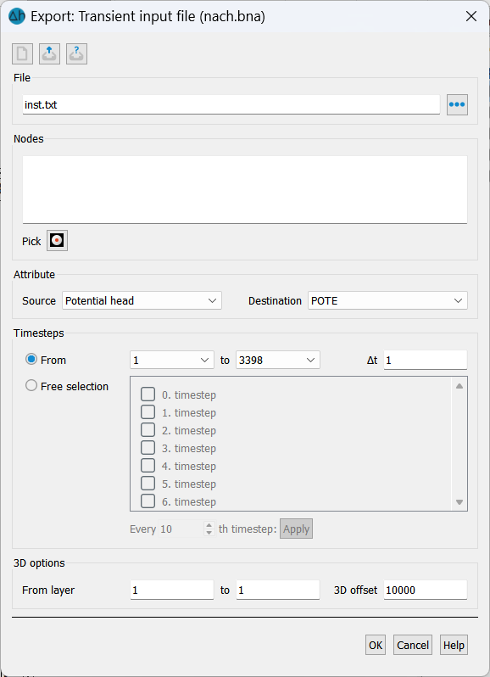
Task: Select the From timestep range option
Action: coord(31,359)
